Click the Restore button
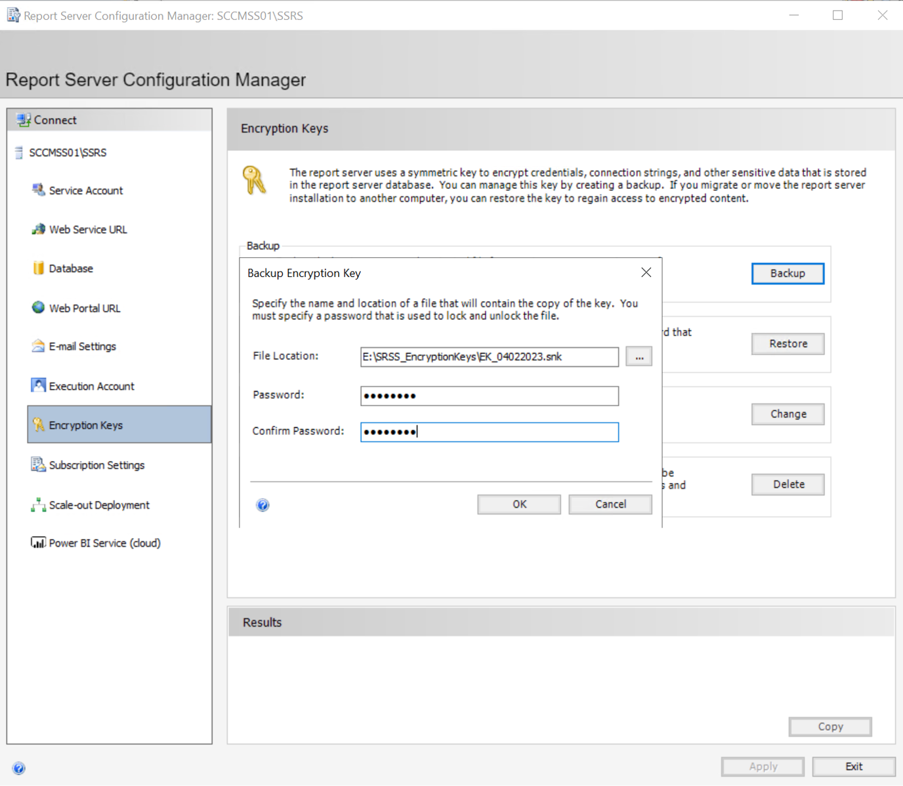This screenshot has width=903, height=786. tap(787, 344)
